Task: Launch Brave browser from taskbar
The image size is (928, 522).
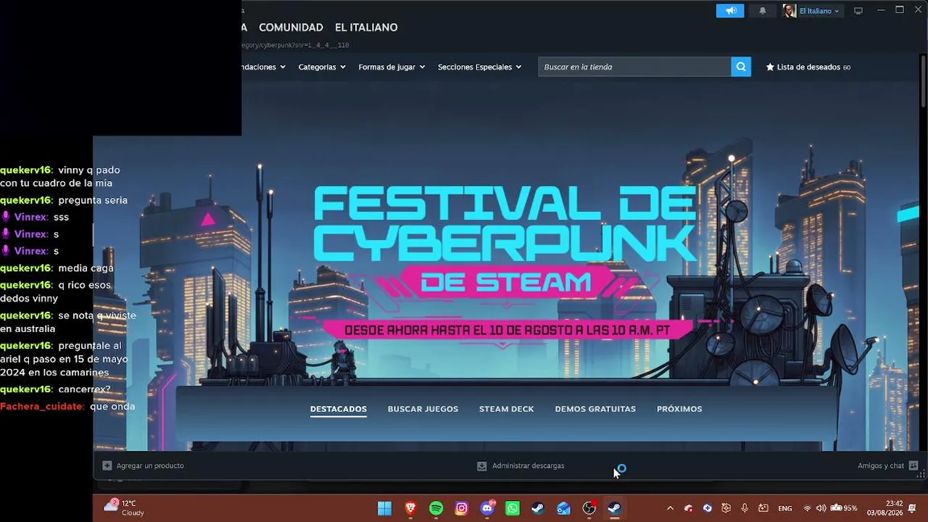Action: point(410,508)
